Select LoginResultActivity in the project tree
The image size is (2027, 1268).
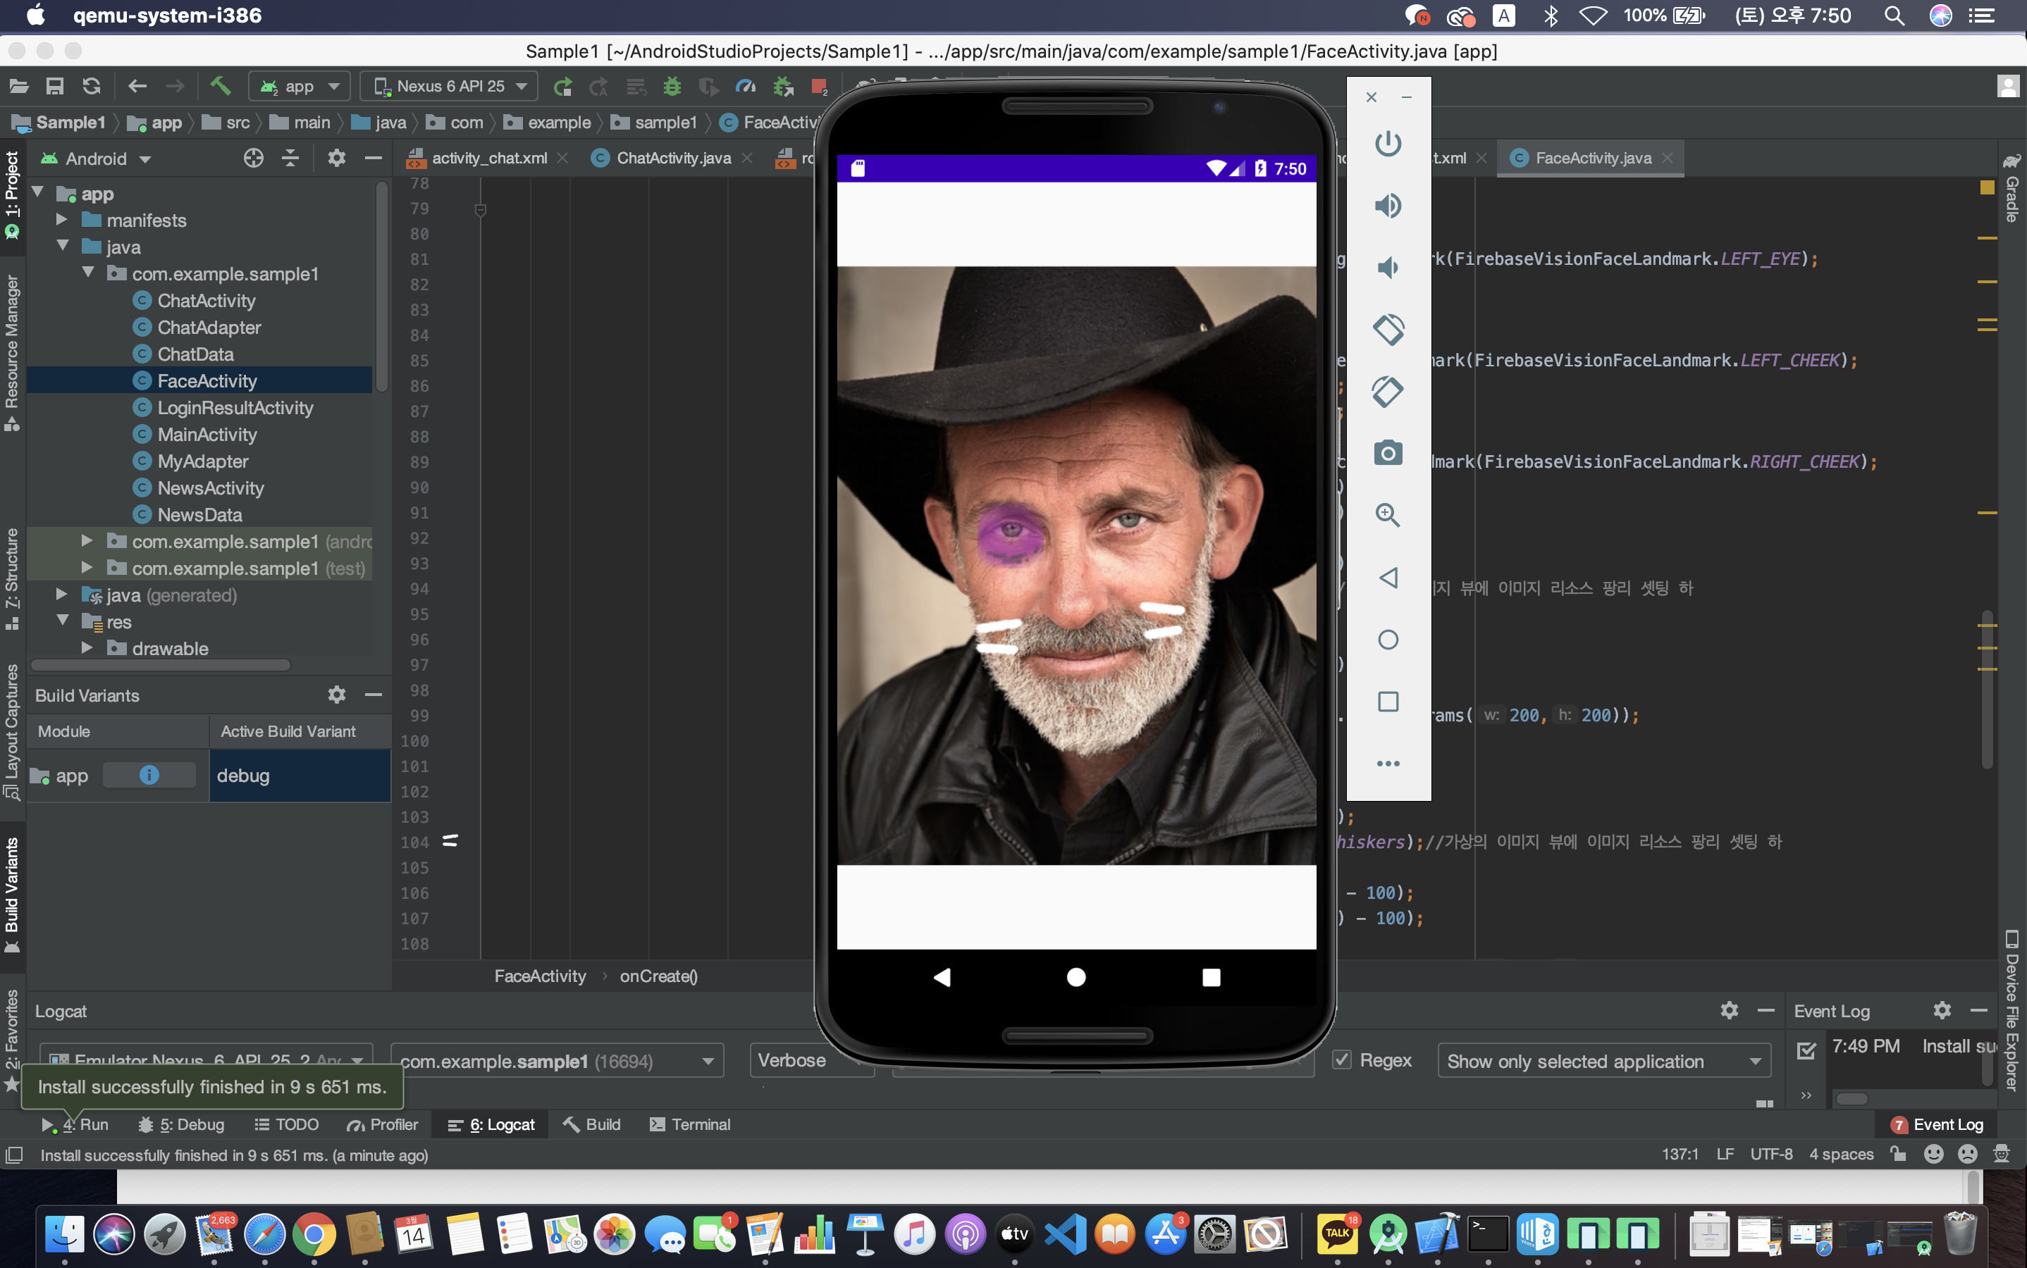pyautogui.click(x=235, y=408)
